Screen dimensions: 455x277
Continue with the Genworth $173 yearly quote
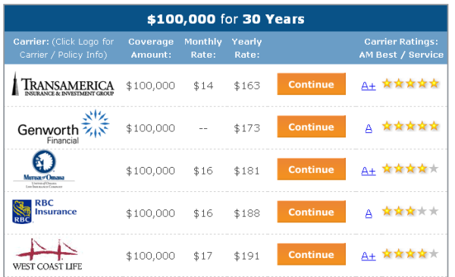312,127
